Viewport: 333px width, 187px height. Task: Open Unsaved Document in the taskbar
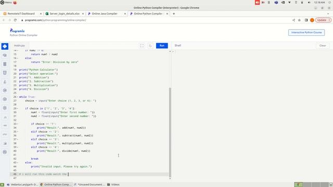click(x=89, y=185)
